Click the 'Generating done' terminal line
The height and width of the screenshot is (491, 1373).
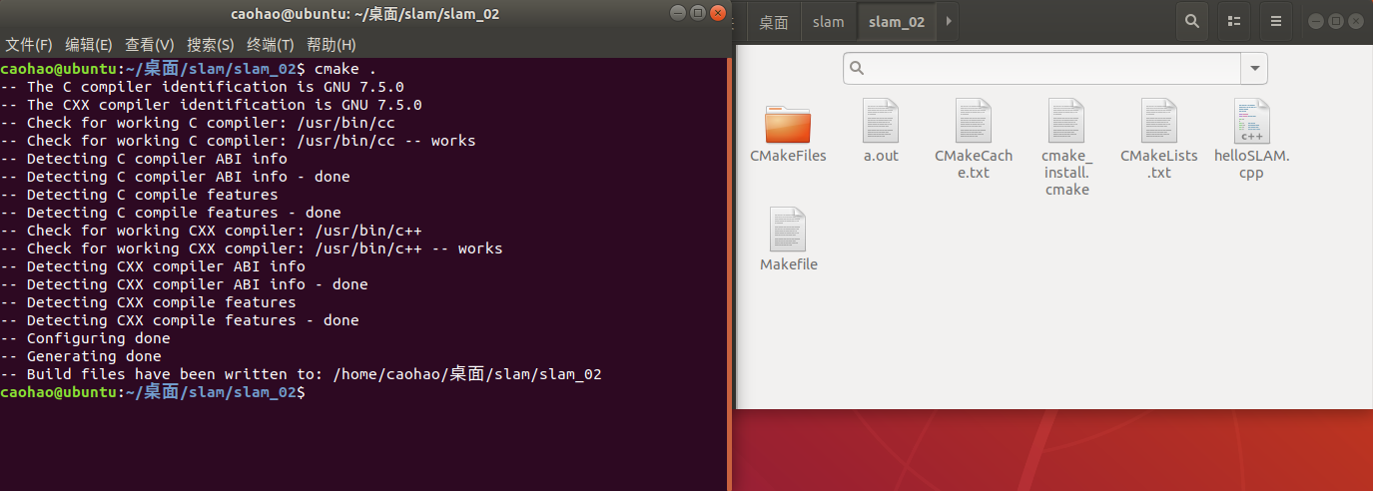pyautogui.click(x=81, y=356)
